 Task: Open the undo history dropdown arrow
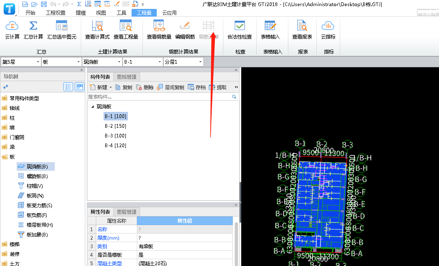point(59,4)
